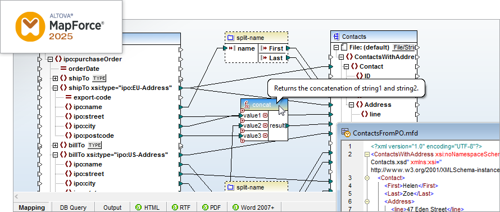
Task: Click the Contacts component schema icon
Action: coord(336,37)
